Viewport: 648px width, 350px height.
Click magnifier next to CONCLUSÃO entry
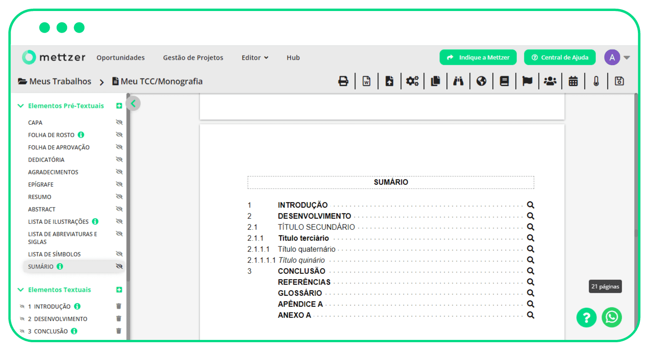click(530, 271)
